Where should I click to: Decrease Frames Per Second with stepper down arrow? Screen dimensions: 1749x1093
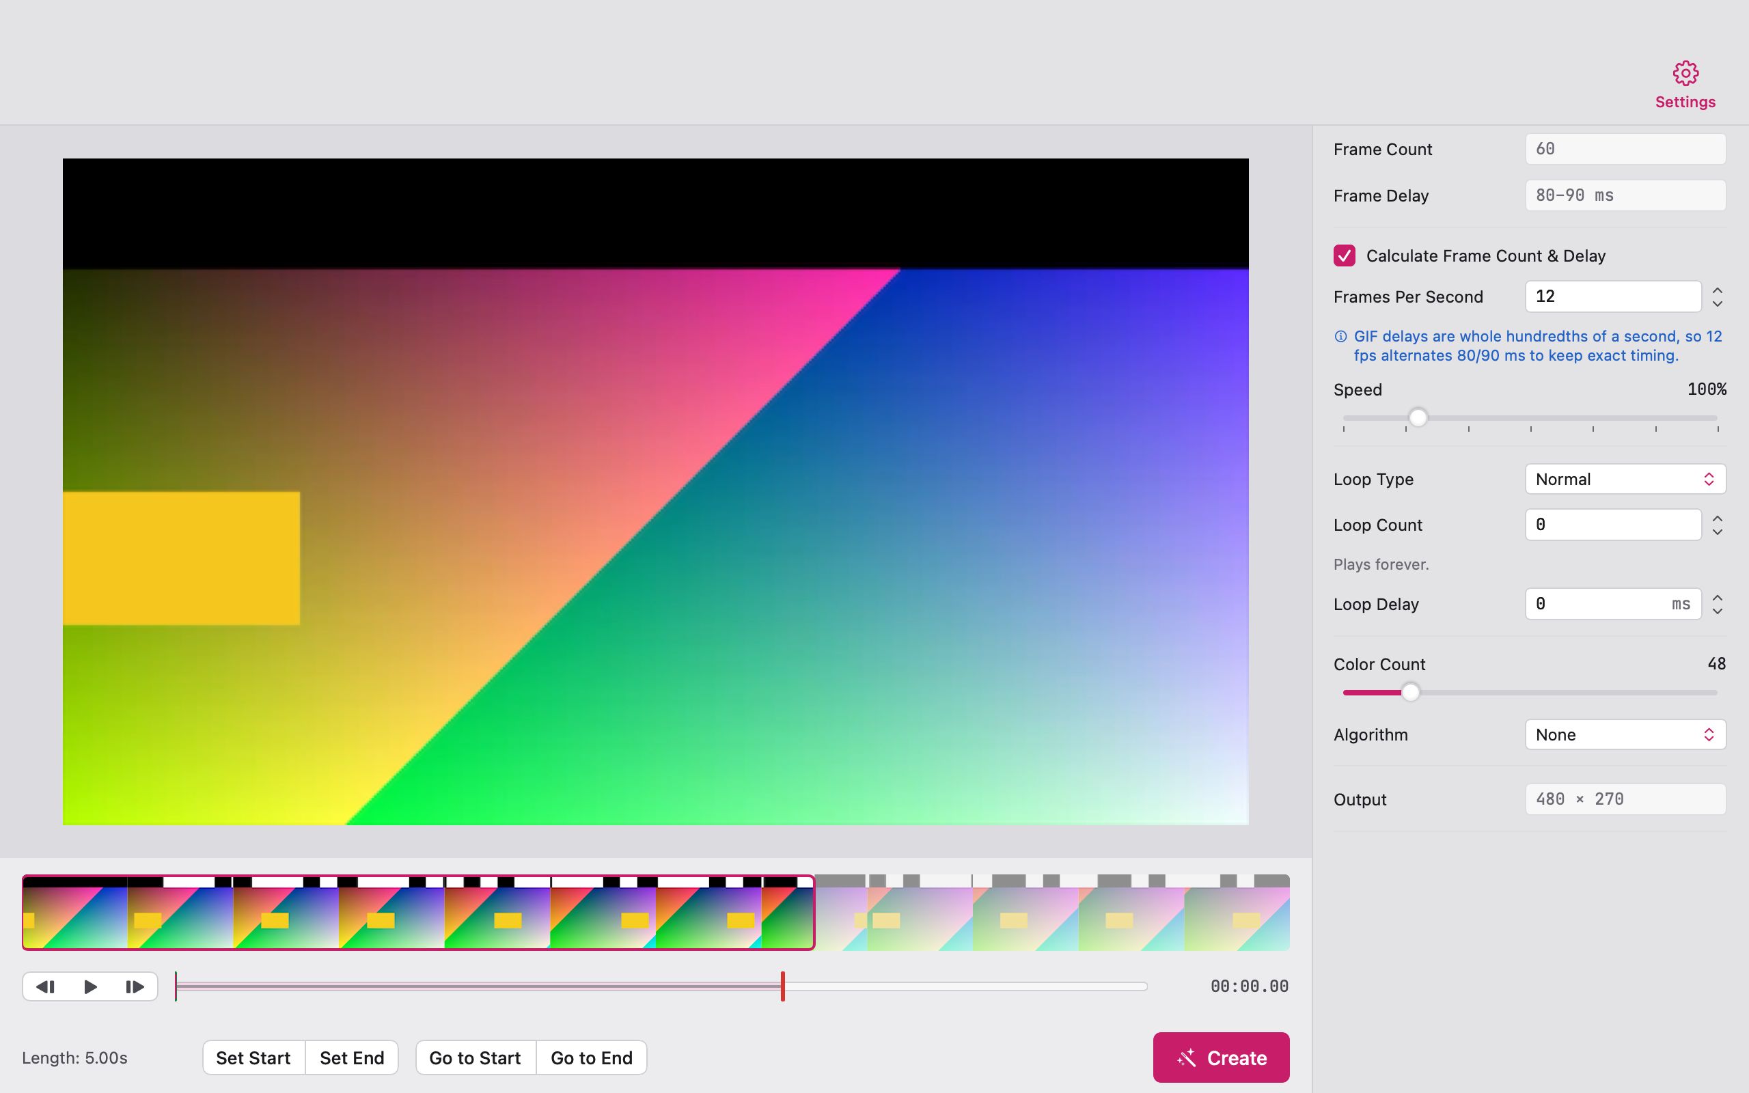[1718, 303]
